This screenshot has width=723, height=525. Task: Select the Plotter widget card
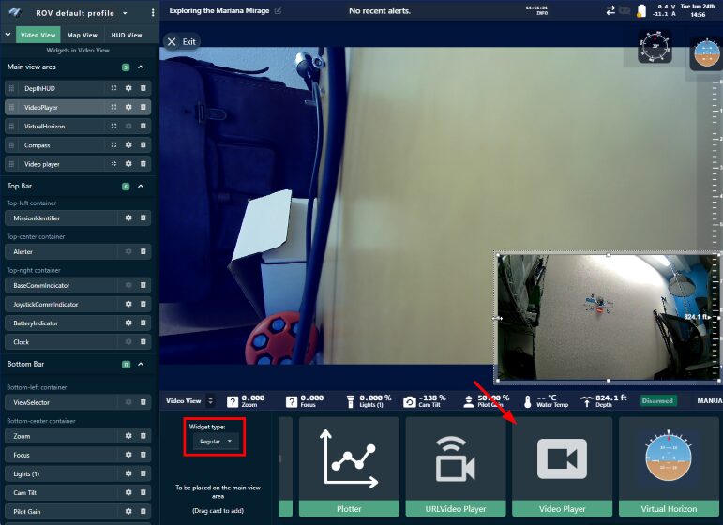tap(349, 466)
